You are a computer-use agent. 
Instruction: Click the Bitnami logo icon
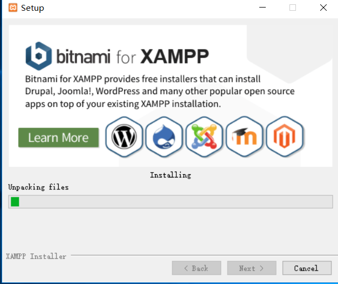pos(39,56)
